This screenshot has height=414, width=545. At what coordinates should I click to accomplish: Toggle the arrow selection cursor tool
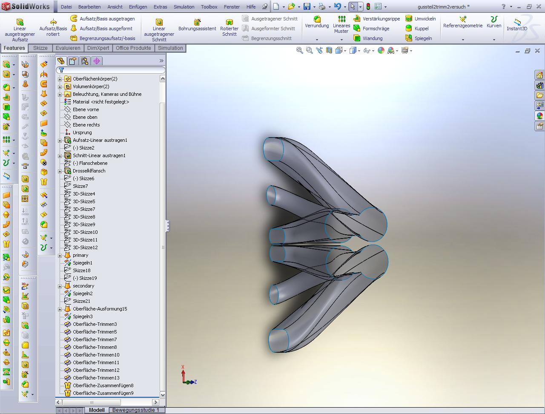point(353,7)
